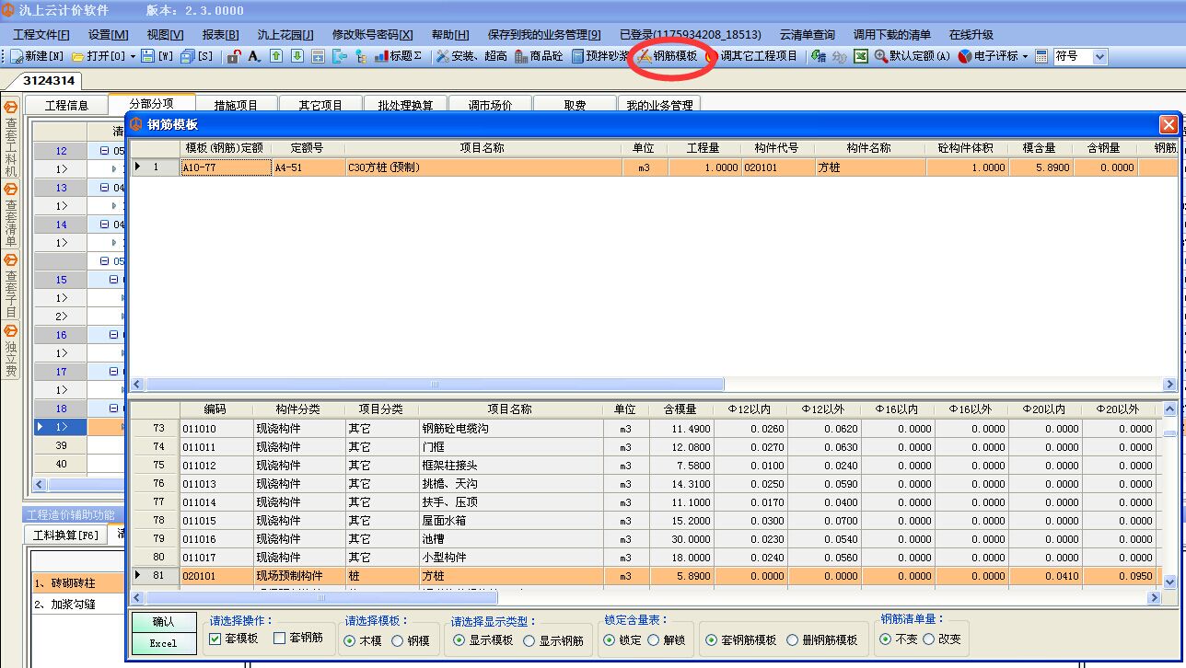Select the 改变 radio button under 钢筋清单量

(x=928, y=639)
